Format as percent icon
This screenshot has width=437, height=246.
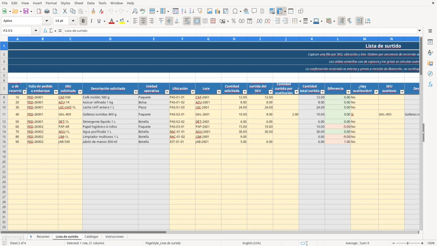coord(234,21)
